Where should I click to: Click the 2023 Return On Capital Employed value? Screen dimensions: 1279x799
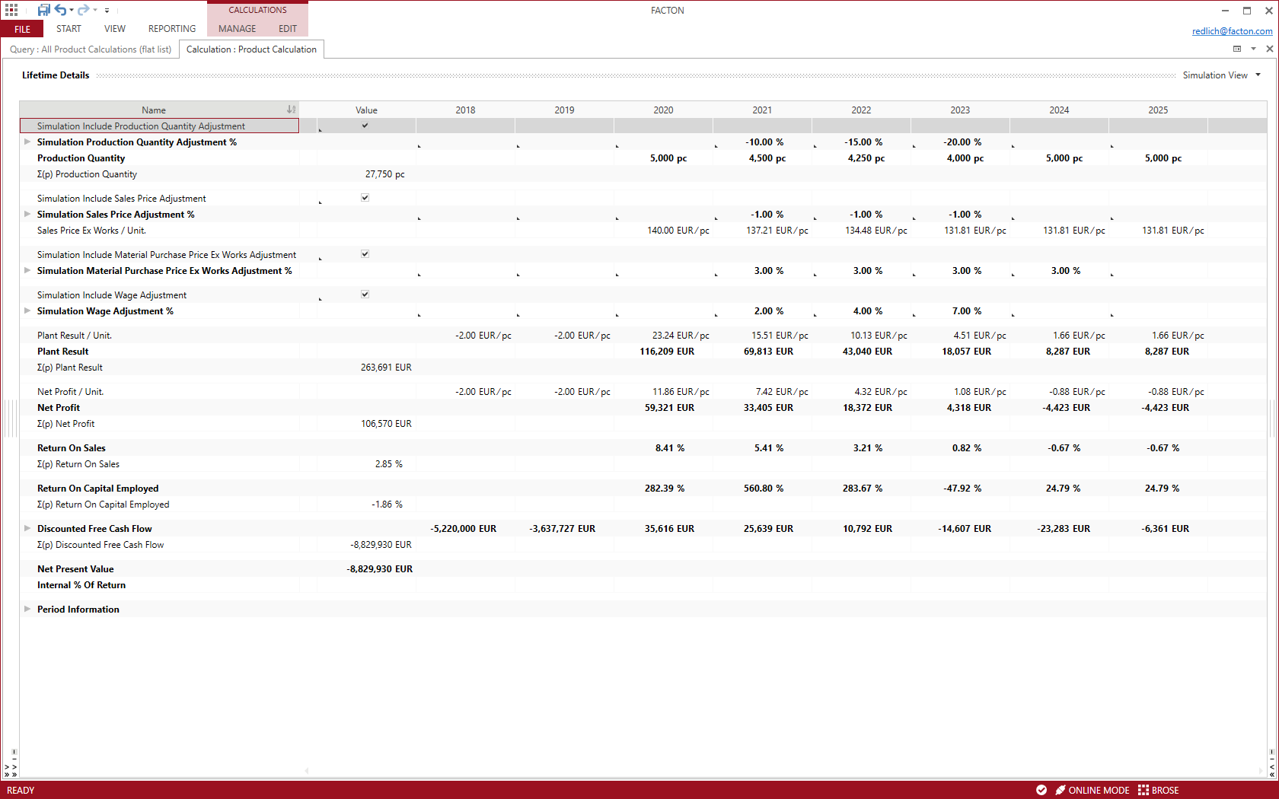[962, 489]
